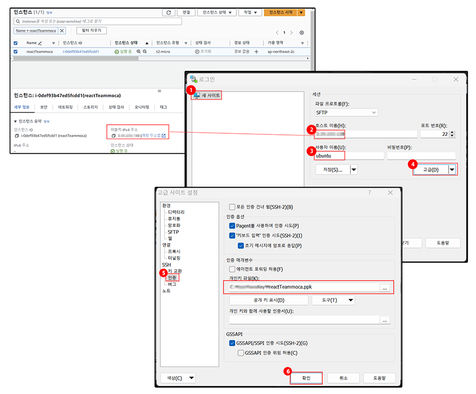Screen dimensions: 476x394
Task: Click the 비밀번호(P) input field
Action: 422,156
